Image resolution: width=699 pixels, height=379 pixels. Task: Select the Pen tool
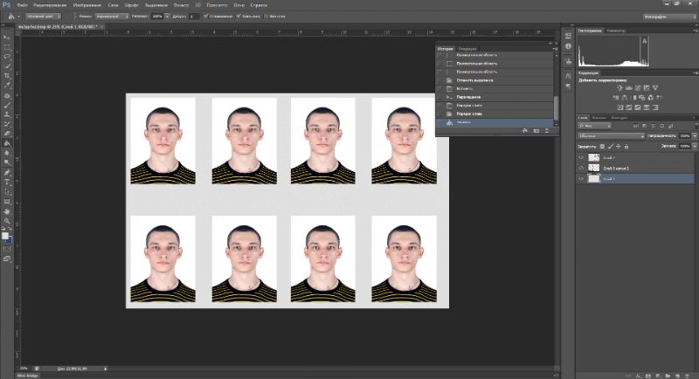coord(7,173)
